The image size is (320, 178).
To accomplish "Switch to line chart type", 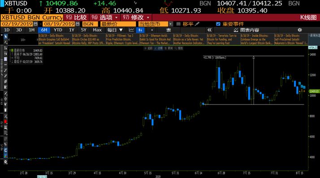I will pyautogui.click(x=131, y=30).
